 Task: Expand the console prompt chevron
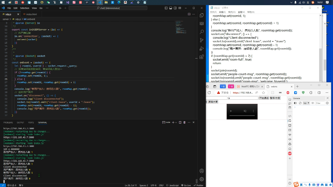295,107
